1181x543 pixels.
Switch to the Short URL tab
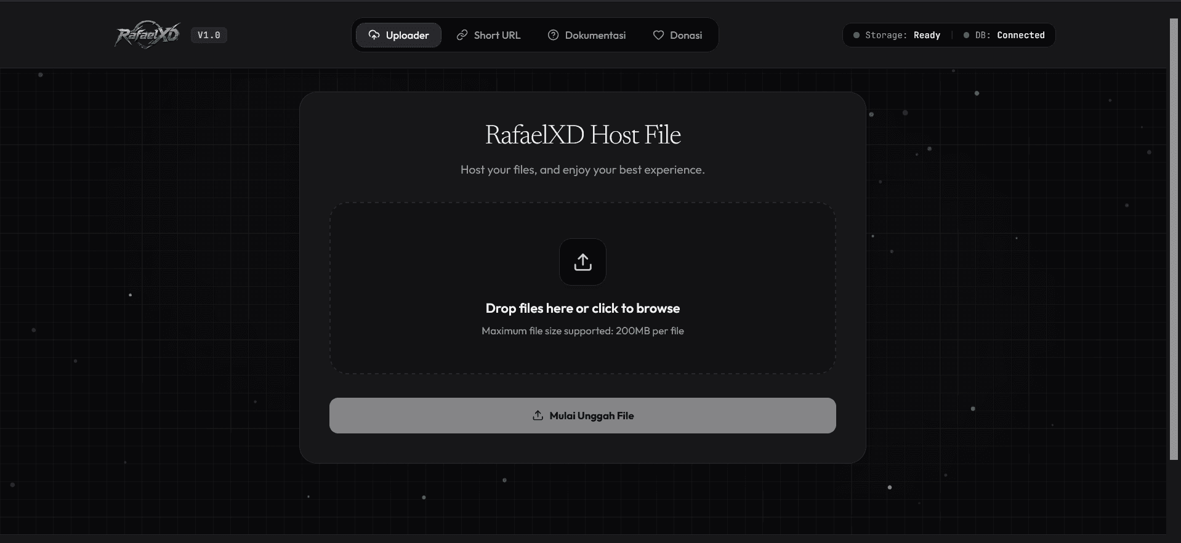(x=488, y=35)
